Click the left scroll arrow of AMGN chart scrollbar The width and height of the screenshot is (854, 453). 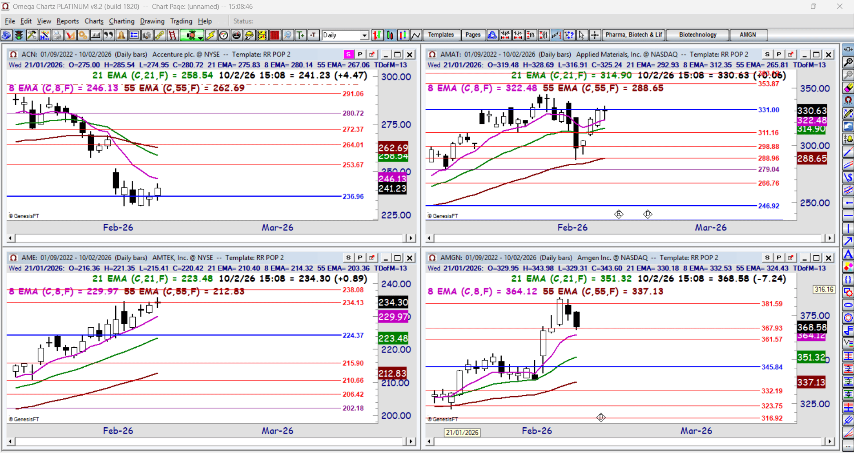click(x=429, y=442)
